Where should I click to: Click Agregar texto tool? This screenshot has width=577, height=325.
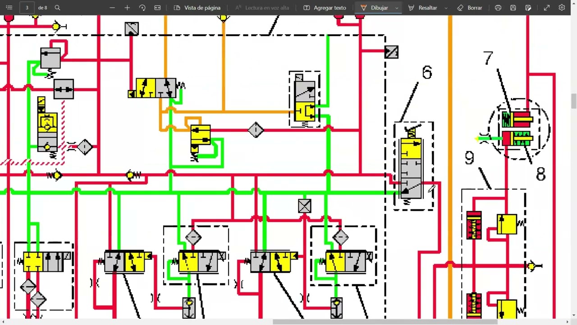point(325,8)
